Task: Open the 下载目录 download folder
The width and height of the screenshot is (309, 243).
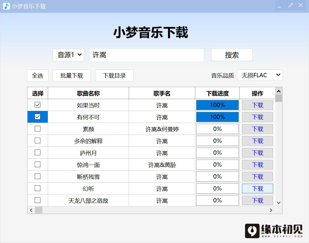Action: 114,76
